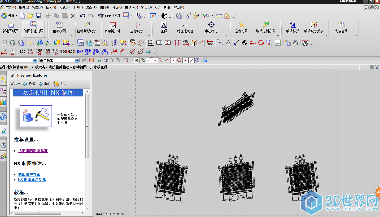Open Assembly Navigator sidebar tab
Image resolution: width=380 pixels, height=217 pixels.
(x=3, y=80)
